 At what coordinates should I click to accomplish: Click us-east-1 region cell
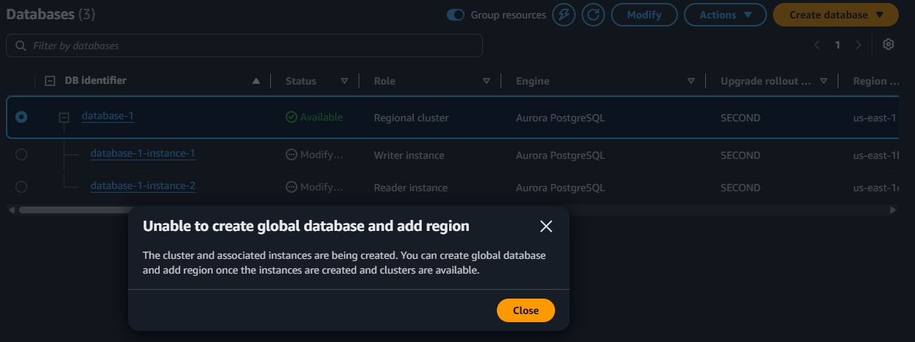click(874, 118)
